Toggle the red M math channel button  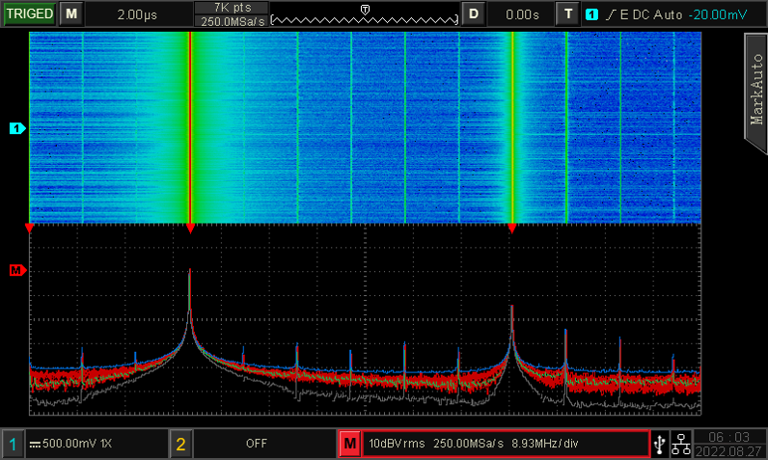pyautogui.click(x=349, y=445)
